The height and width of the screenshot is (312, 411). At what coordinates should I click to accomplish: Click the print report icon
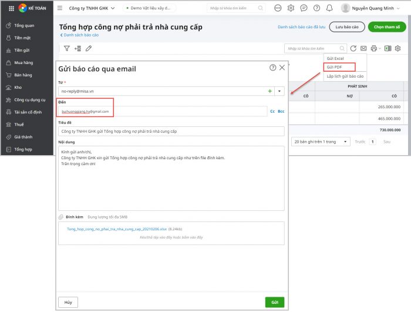tap(374, 48)
